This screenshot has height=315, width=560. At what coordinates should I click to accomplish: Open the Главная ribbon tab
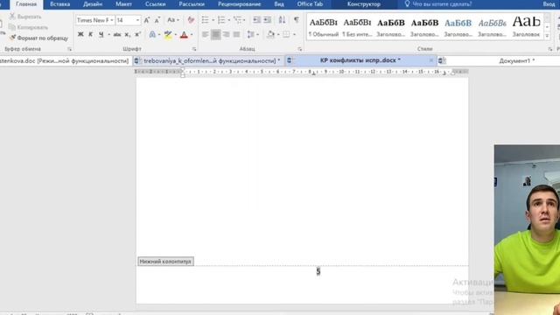[26, 4]
